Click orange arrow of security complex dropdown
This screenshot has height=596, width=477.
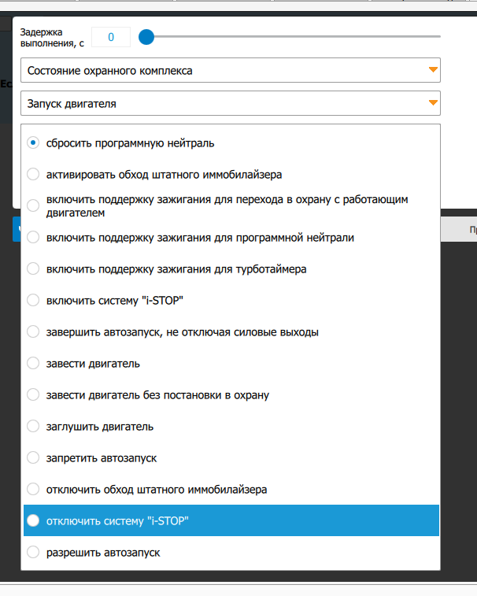432,70
